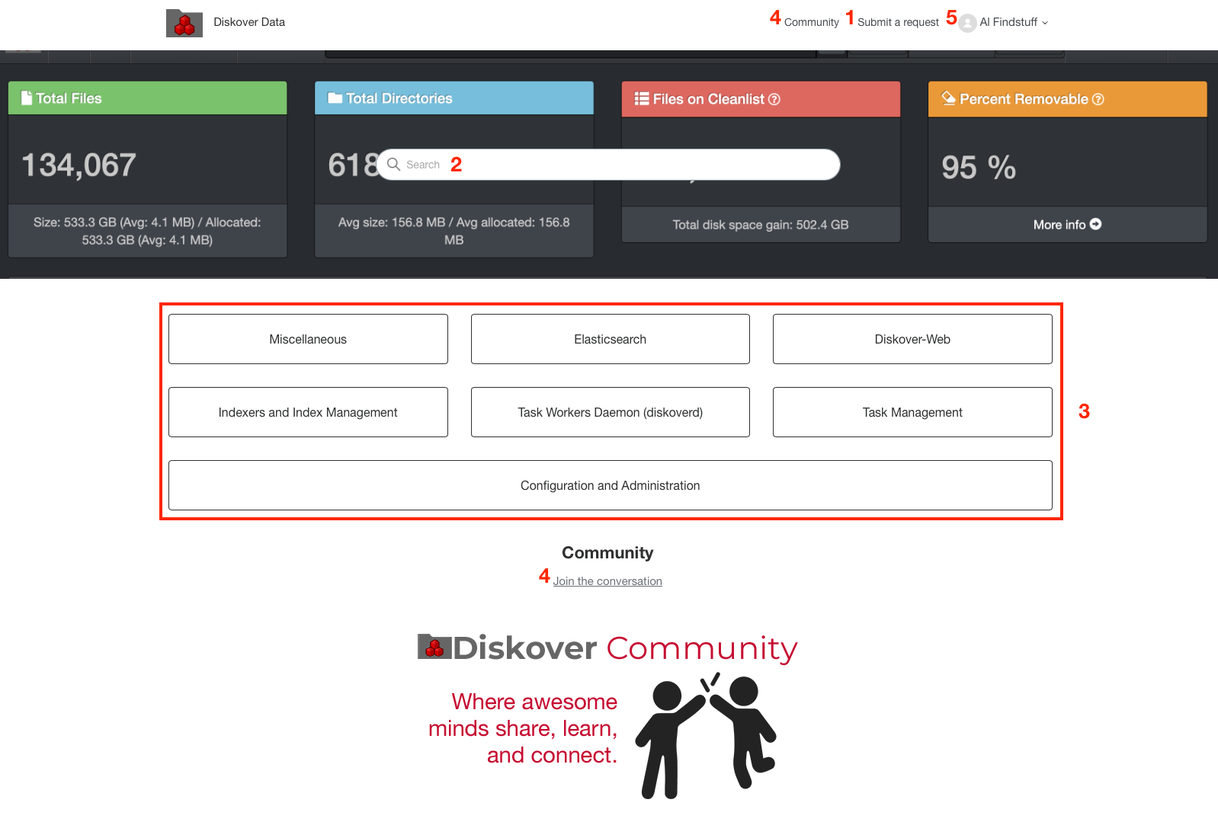Viewport: 1218px width, 825px height.
Task: Click the Files on Cleanlist help icon
Action: tap(774, 99)
